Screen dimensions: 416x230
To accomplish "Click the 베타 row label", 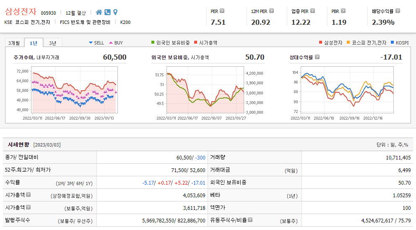I will [215, 195].
